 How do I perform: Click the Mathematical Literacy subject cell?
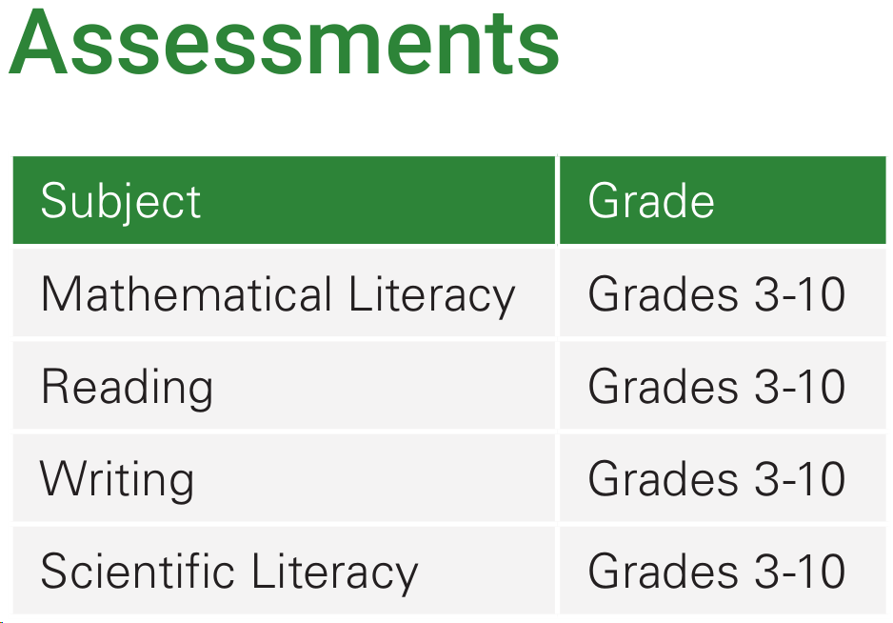(x=277, y=294)
